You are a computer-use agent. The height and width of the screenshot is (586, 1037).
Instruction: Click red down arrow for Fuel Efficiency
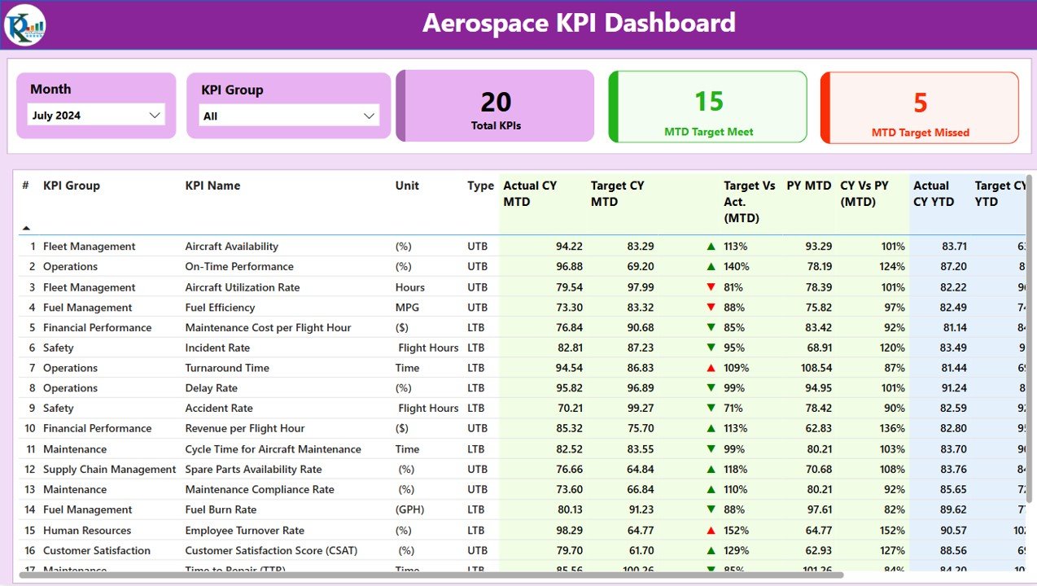coord(711,308)
